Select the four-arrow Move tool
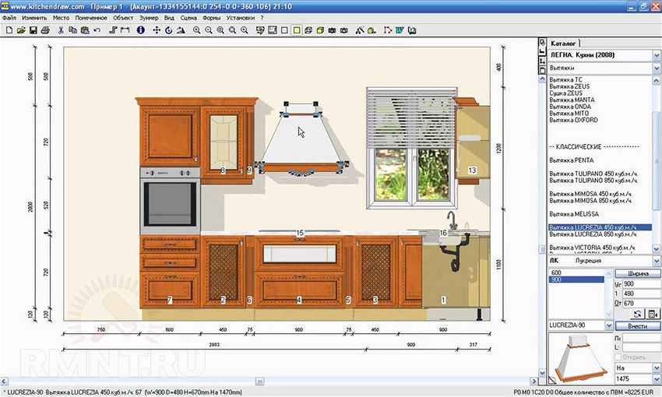The height and width of the screenshot is (397, 662). tap(157, 30)
